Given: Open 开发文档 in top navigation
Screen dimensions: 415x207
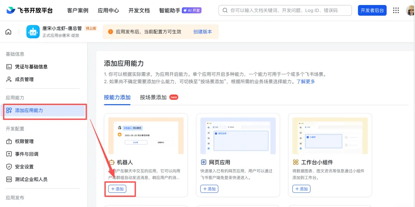Looking at the screenshot, I should click(x=139, y=11).
